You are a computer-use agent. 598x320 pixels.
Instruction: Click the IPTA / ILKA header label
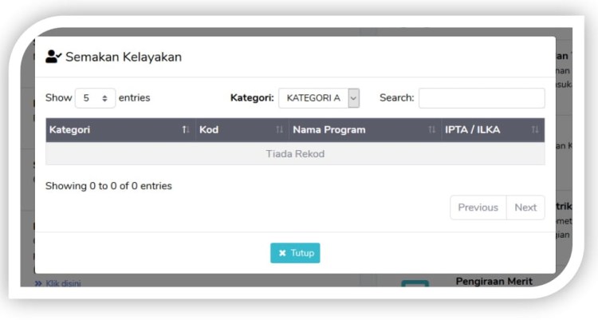point(473,130)
